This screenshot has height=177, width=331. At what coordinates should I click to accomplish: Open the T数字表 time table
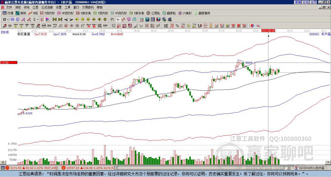[137, 13]
